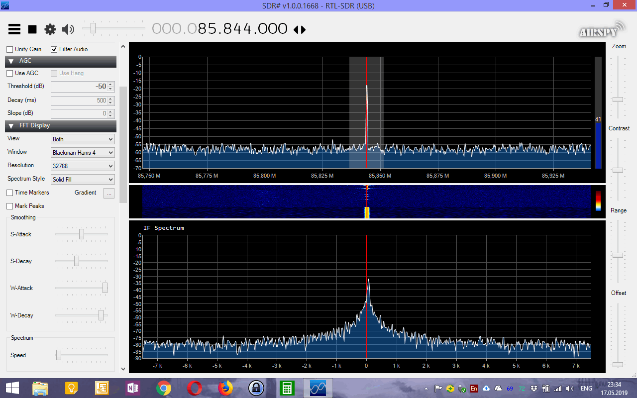Open the light bulb app on taskbar
Image resolution: width=637 pixels, height=398 pixels.
71,388
